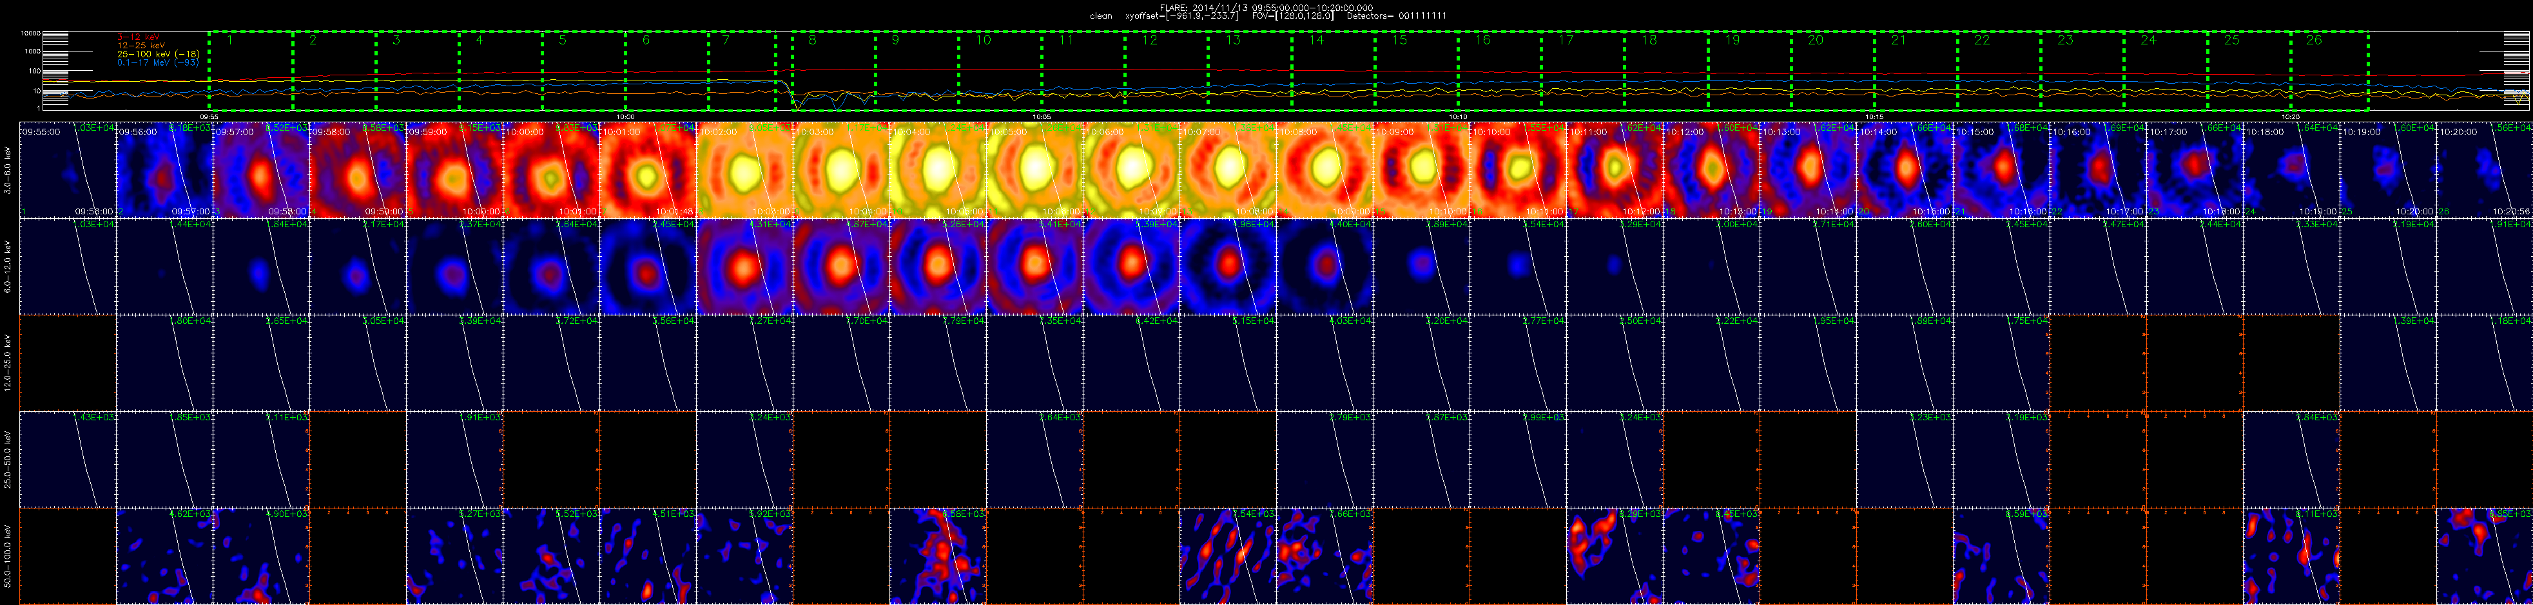Viewport: 2533px width, 605px height.
Task: Click the '10:00' lightcurve time axis label
Action: coord(625,116)
